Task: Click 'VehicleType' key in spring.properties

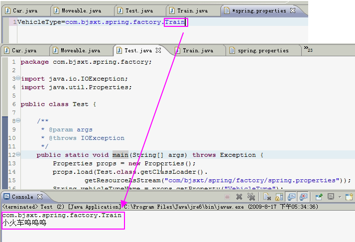Action: [x=39, y=22]
